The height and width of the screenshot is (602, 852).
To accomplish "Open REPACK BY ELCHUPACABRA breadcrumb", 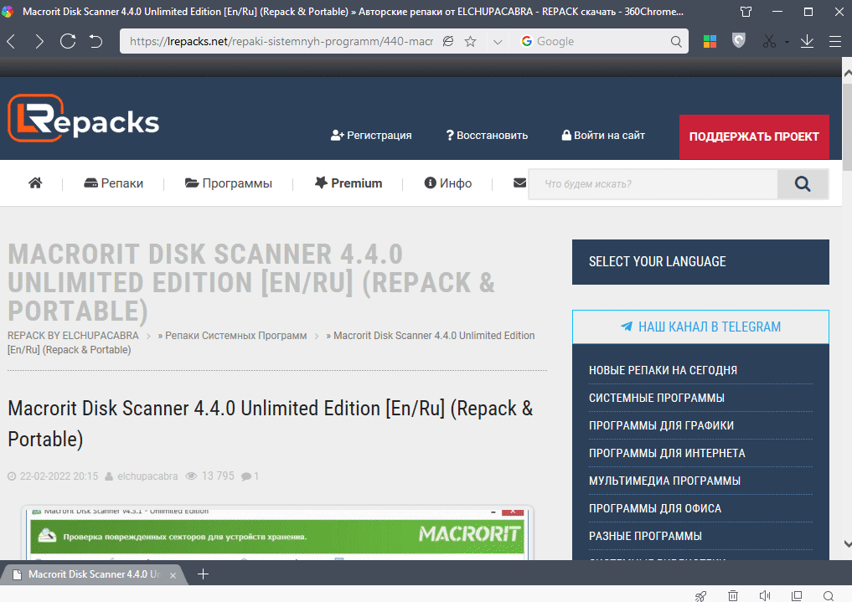I will point(73,336).
